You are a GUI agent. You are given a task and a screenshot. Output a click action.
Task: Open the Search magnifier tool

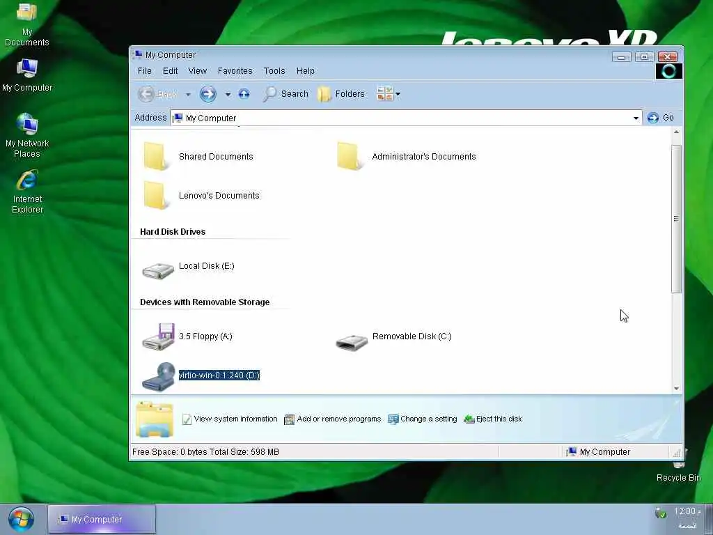tap(269, 94)
